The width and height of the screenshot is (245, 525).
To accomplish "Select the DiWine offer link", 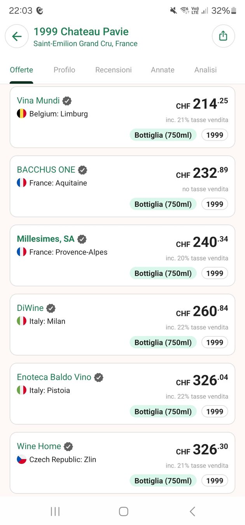I will pyautogui.click(x=30, y=308).
